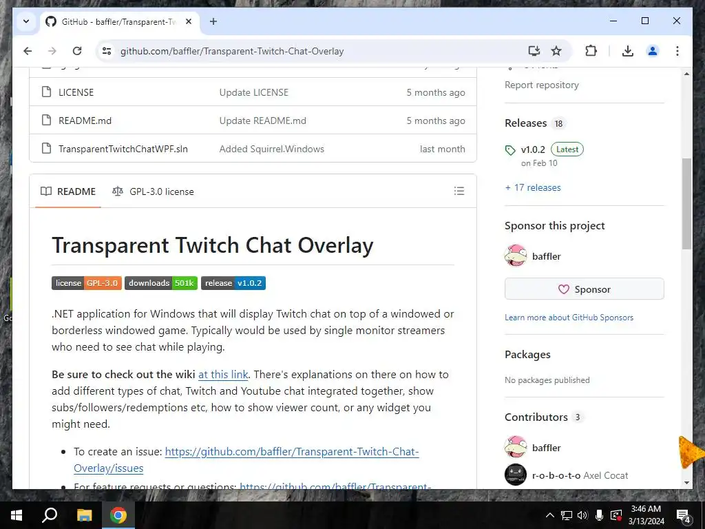Expand the tab search dropdown
This screenshot has width=705, height=529.
[26, 21]
